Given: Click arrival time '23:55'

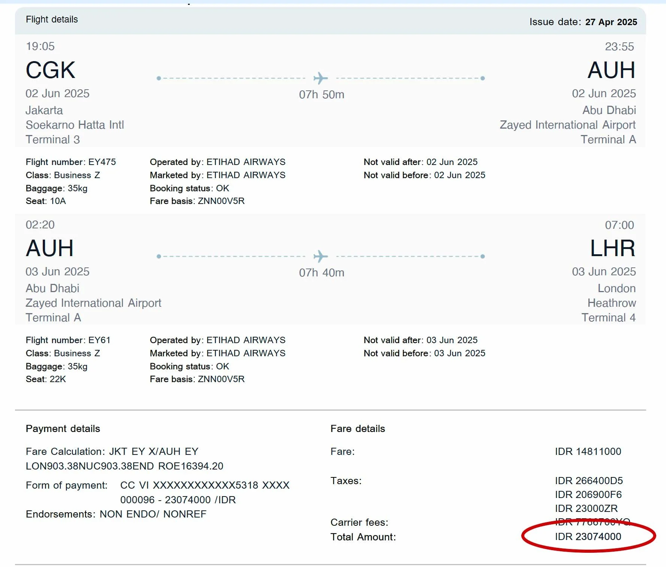Looking at the screenshot, I should click(619, 46).
